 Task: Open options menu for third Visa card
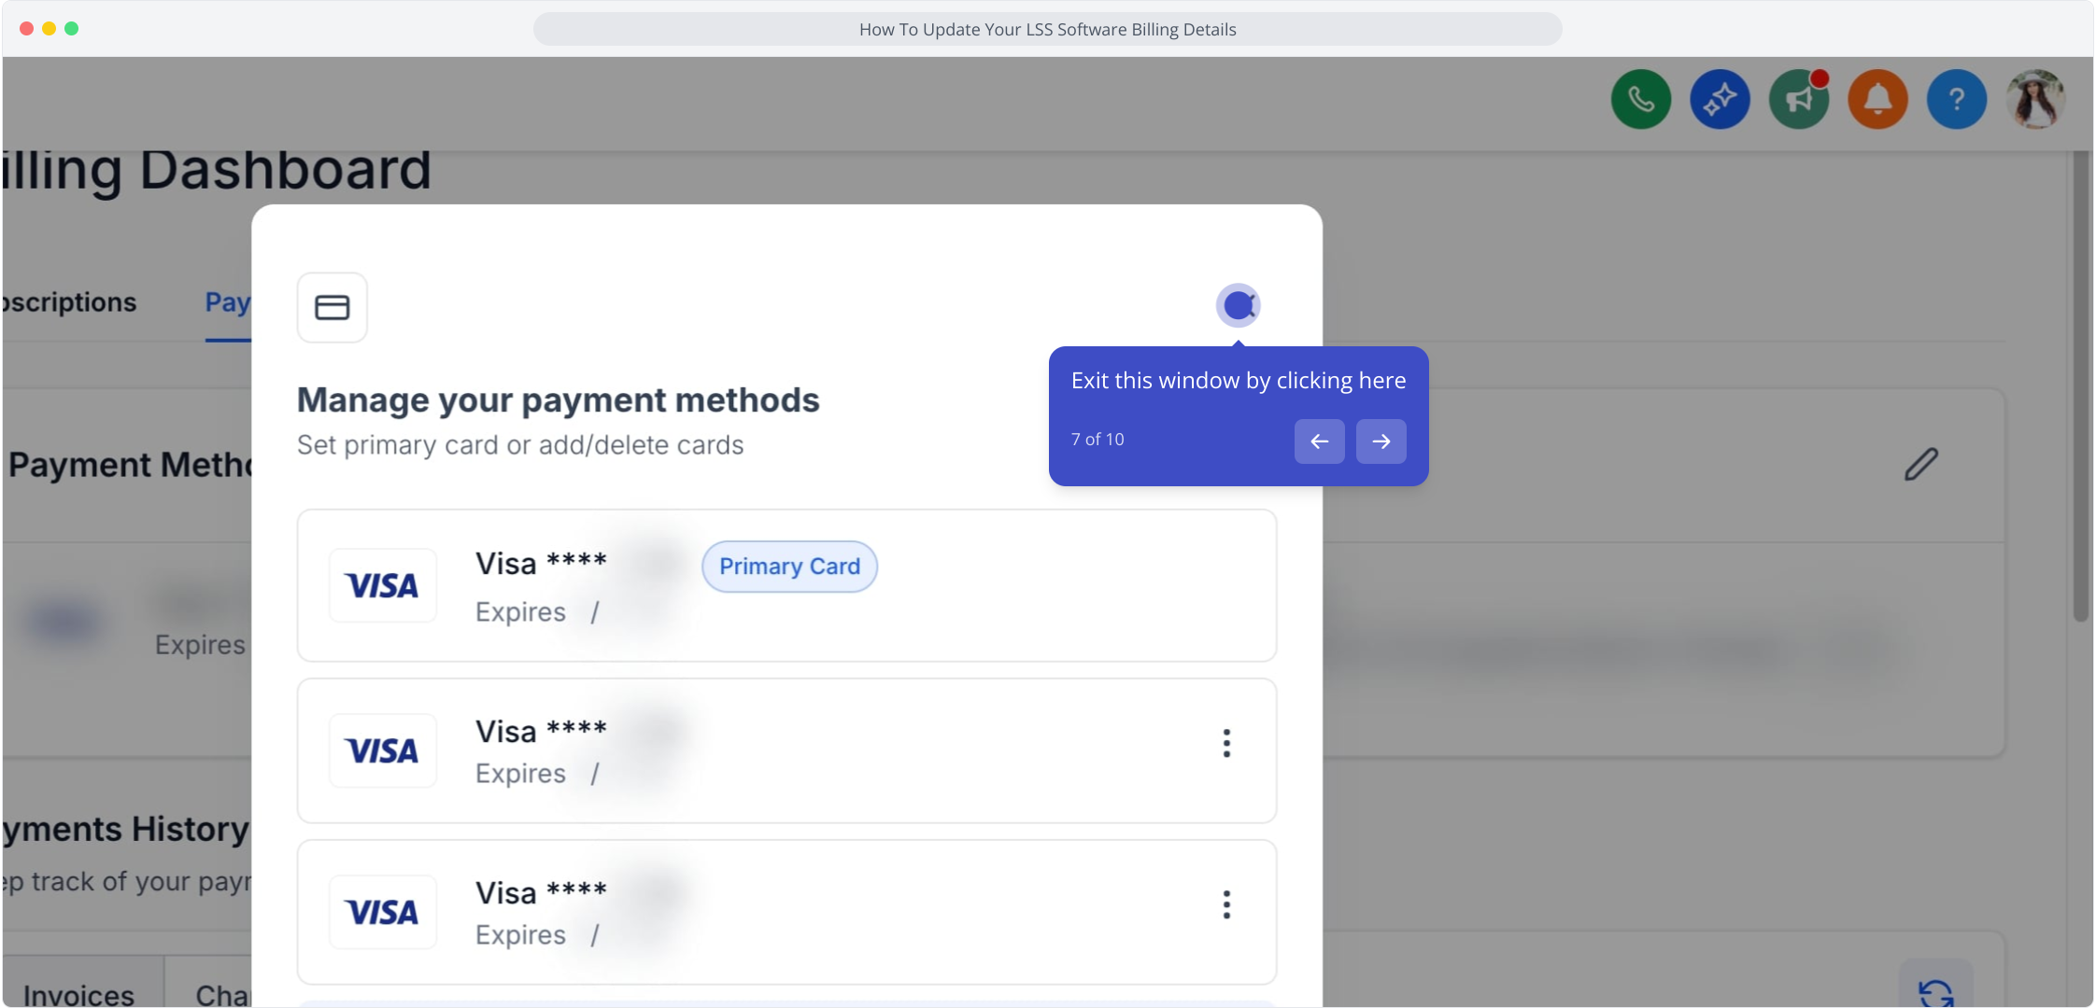[1226, 904]
